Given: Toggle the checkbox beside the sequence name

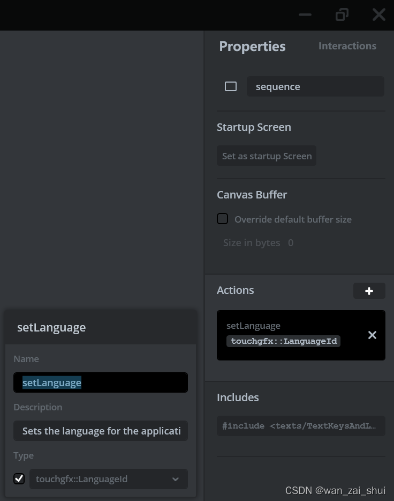Looking at the screenshot, I should coord(231,86).
